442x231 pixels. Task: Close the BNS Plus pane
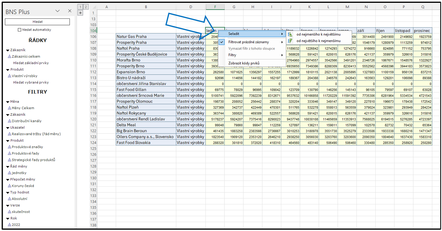click(x=70, y=11)
